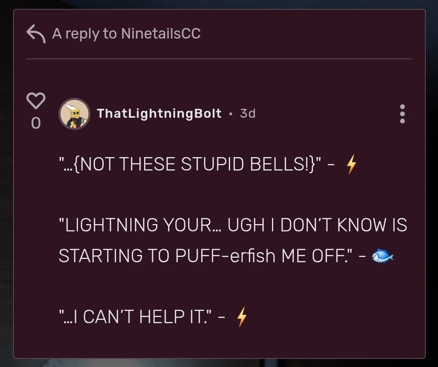Viewport: 438px width, 367px height.
Task: Open the three-dot comment options menu
Action: [402, 114]
